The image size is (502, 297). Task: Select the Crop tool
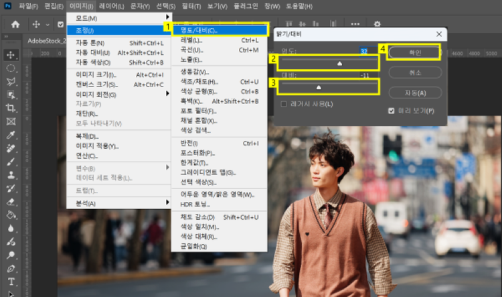[11, 108]
